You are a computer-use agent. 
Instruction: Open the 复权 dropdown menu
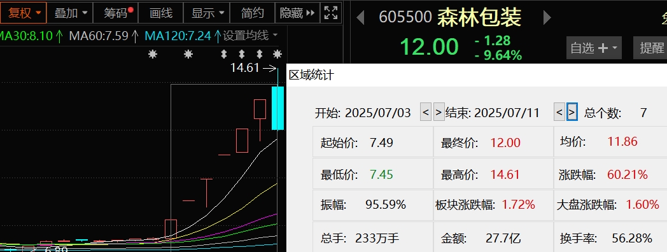click(x=24, y=13)
